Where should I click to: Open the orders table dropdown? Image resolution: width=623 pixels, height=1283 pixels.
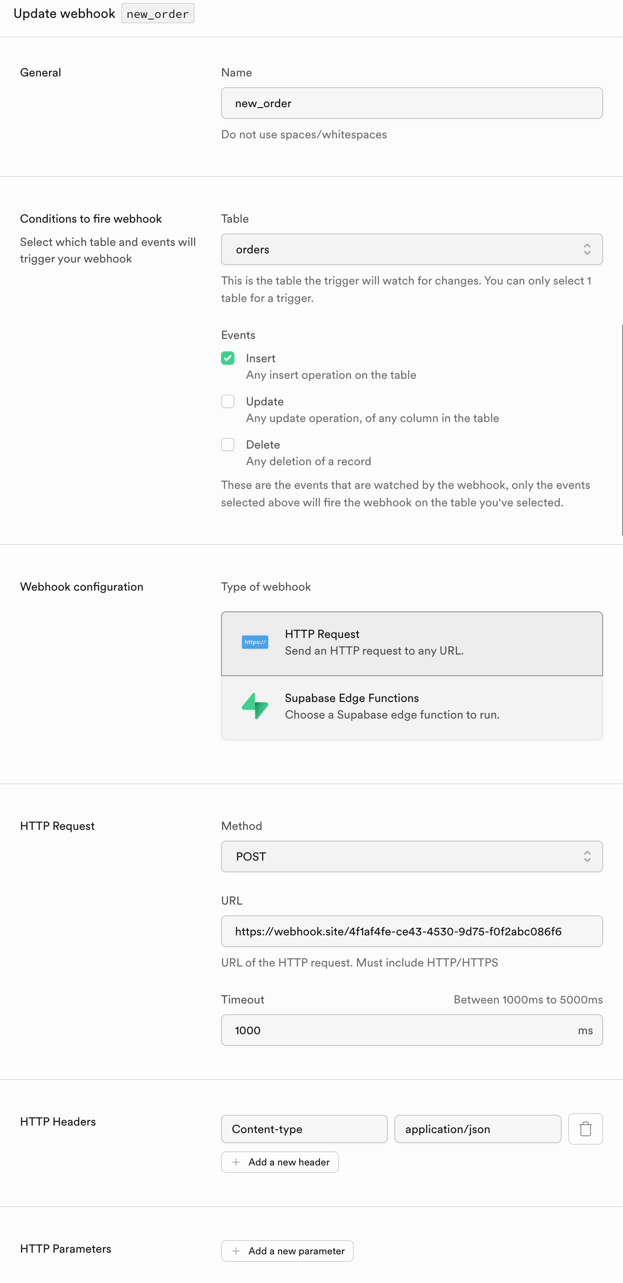(x=412, y=249)
